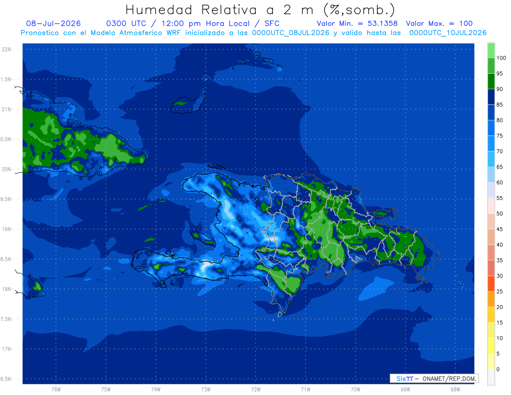511x395 pixels.
Task: Click the 18N latitude label
Action: (6, 289)
